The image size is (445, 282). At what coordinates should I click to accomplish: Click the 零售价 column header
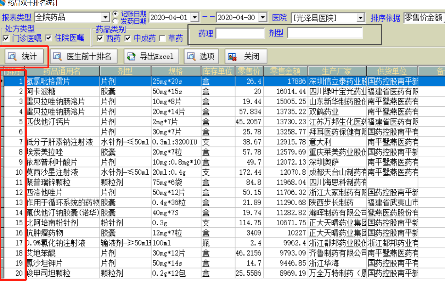[249, 71]
